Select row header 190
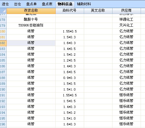This screenshot has width=145, height=128. coord(3,89)
